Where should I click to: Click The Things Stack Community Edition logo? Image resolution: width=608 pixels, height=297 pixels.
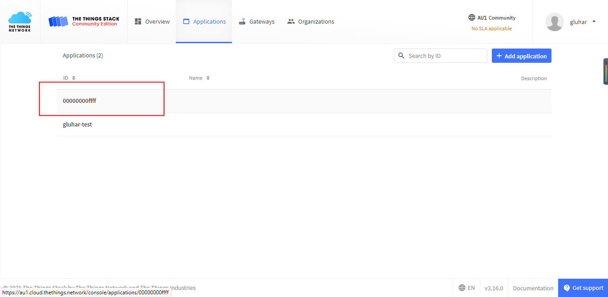(84, 21)
